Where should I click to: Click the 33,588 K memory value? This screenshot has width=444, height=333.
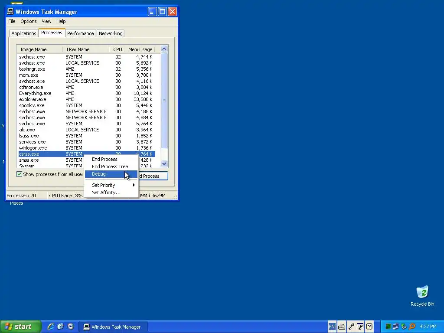(143, 99)
